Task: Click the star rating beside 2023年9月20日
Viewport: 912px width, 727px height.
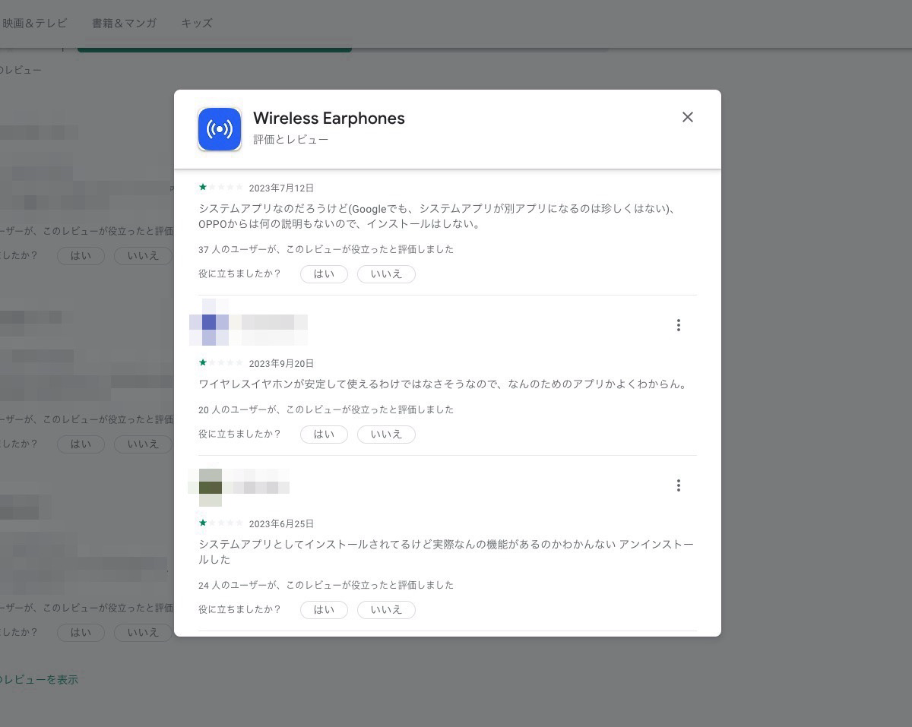Action: (x=220, y=362)
